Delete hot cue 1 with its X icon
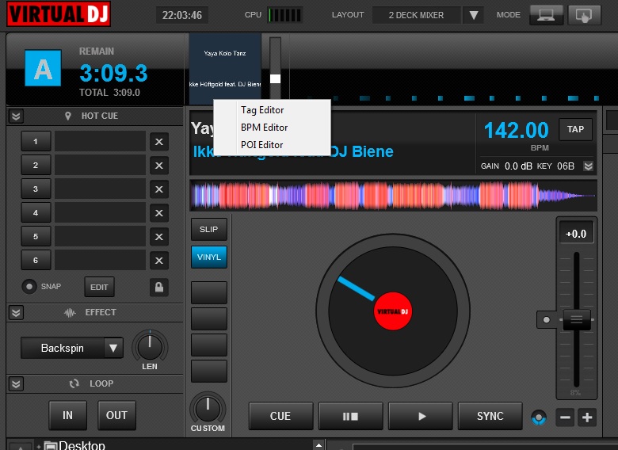This screenshot has width=618, height=450. pos(158,142)
